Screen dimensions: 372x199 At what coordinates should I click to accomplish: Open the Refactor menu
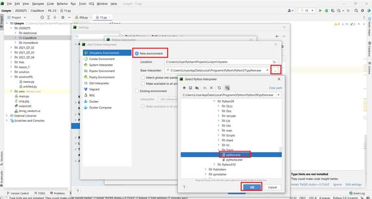point(62,4)
